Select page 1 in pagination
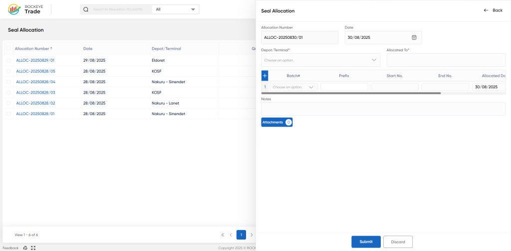The image size is (511, 251). click(241, 235)
